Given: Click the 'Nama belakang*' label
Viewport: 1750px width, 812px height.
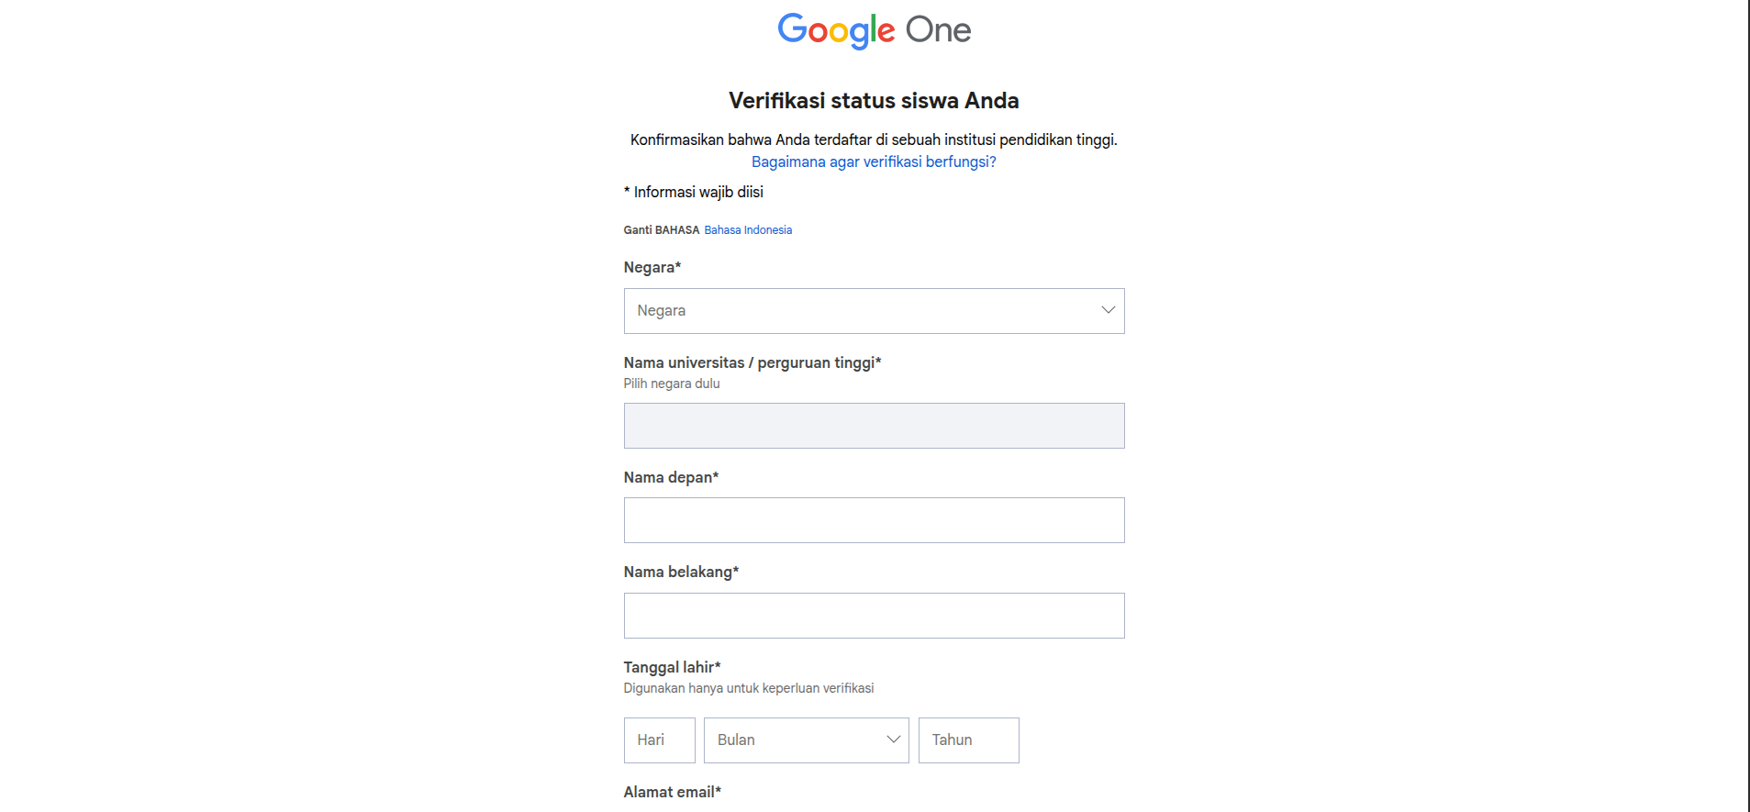Looking at the screenshot, I should tap(681, 573).
